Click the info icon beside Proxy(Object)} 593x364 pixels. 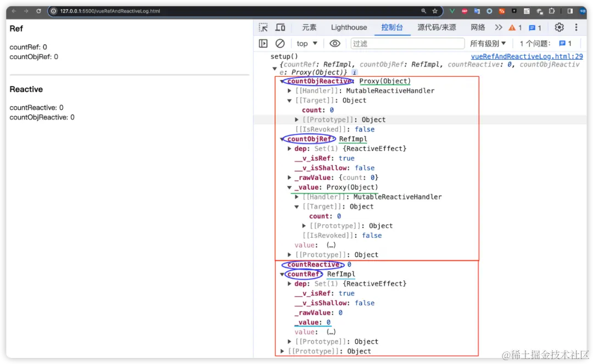(x=354, y=72)
